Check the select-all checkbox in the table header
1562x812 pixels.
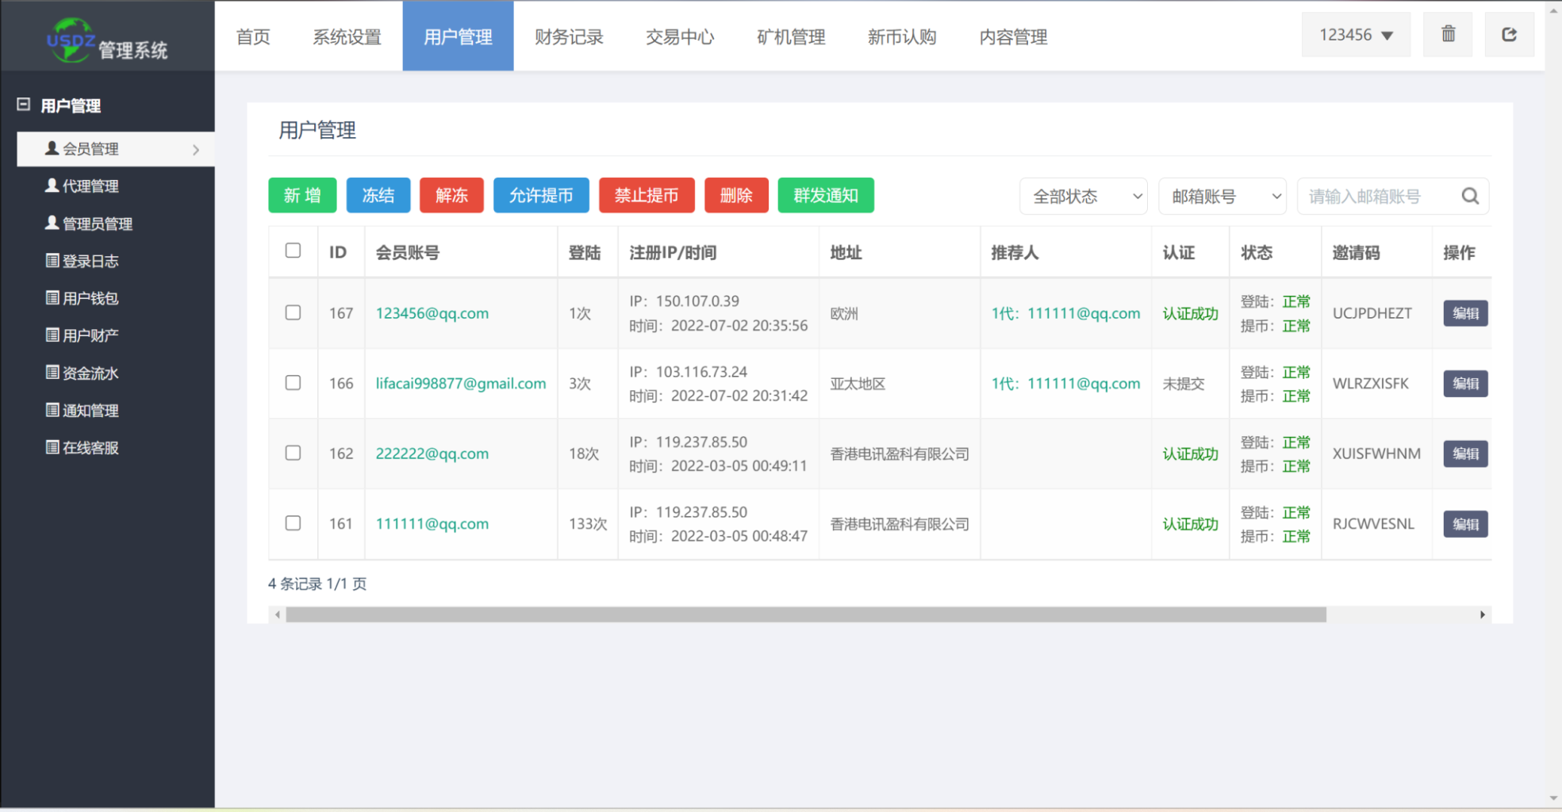point(294,250)
